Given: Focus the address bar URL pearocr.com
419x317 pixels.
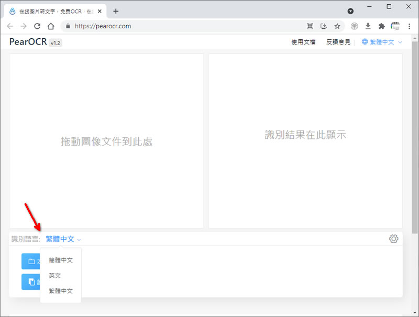Looking at the screenshot, I should click(x=103, y=26).
